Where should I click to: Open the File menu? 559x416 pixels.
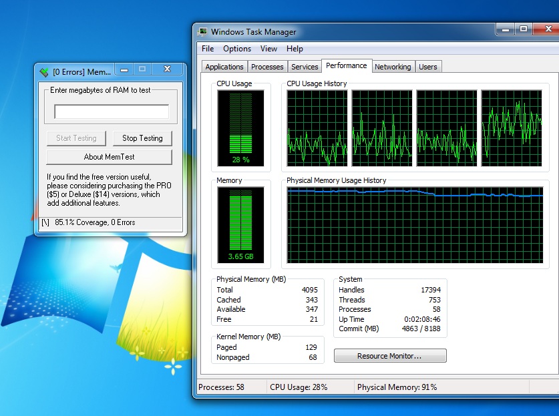click(208, 49)
